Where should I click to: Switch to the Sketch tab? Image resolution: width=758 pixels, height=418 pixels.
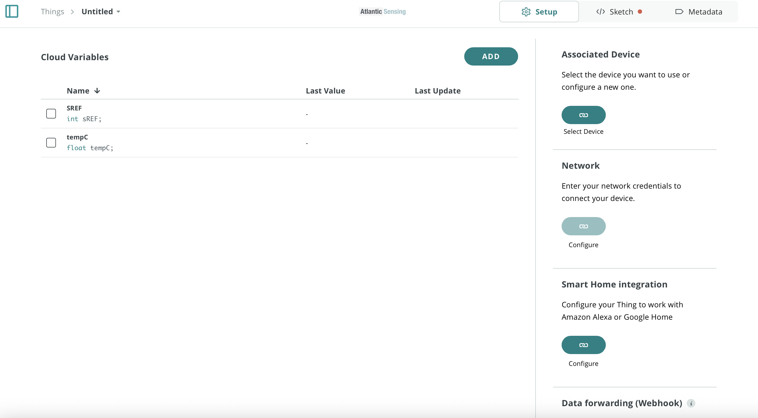(x=619, y=12)
